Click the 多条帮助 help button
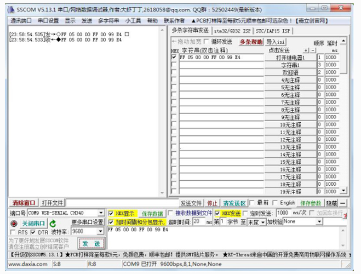 coord(251,42)
